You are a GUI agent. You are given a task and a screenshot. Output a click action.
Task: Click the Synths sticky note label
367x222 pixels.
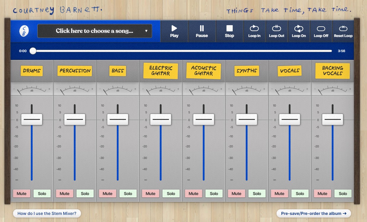click(247, 71)
